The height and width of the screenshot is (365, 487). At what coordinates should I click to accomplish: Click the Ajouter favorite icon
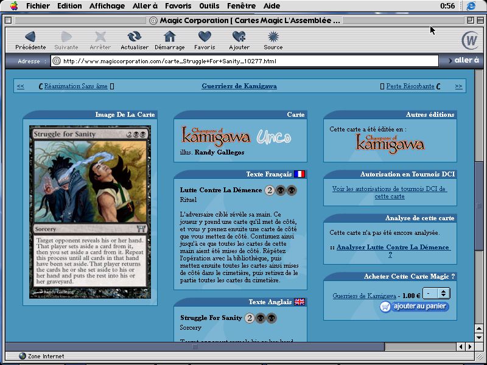point(239,37)
